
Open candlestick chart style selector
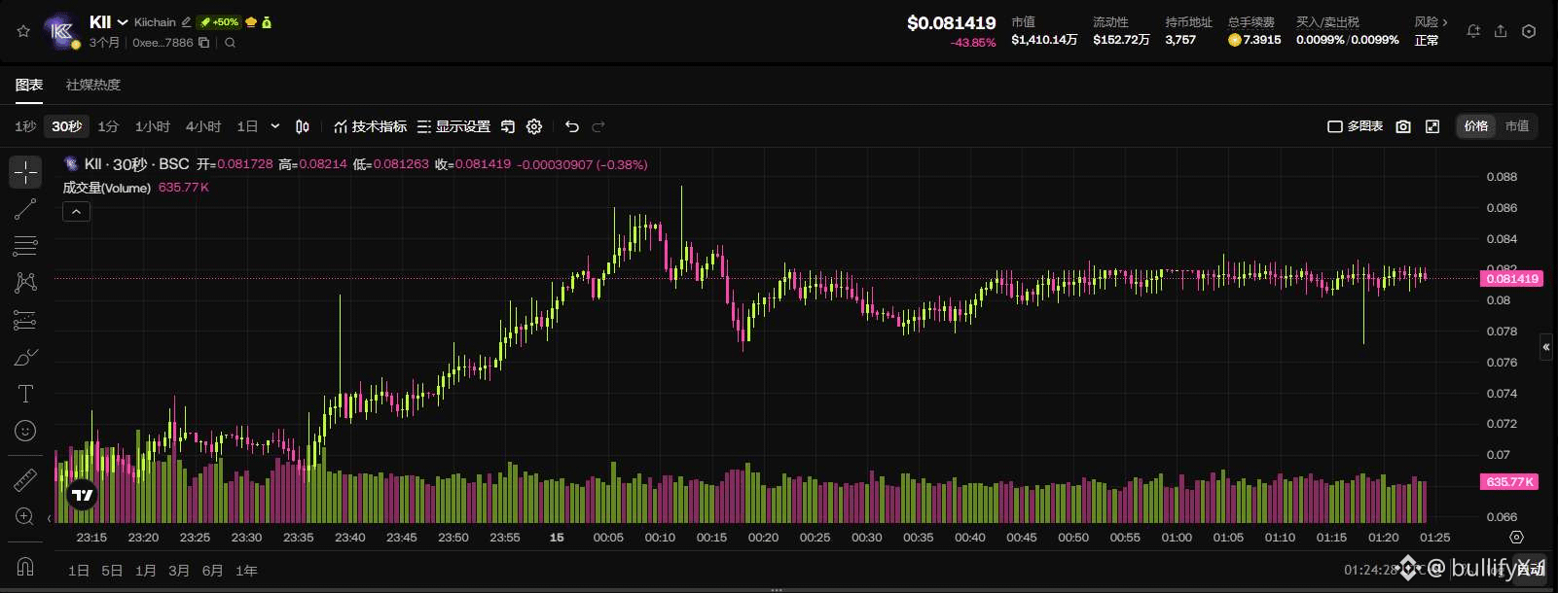(303, 126)
